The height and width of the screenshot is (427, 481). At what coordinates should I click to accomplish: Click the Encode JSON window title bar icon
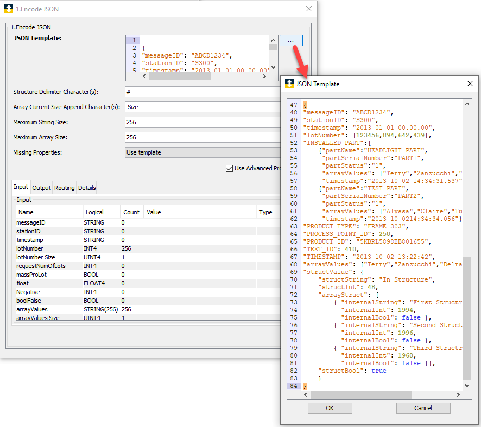tap(8, 9)
